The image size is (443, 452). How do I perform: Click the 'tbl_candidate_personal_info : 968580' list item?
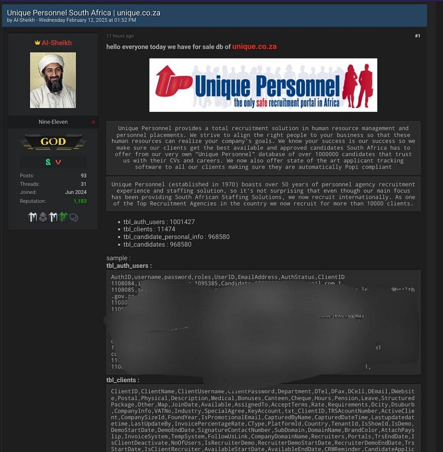click(x=176, y=237)
